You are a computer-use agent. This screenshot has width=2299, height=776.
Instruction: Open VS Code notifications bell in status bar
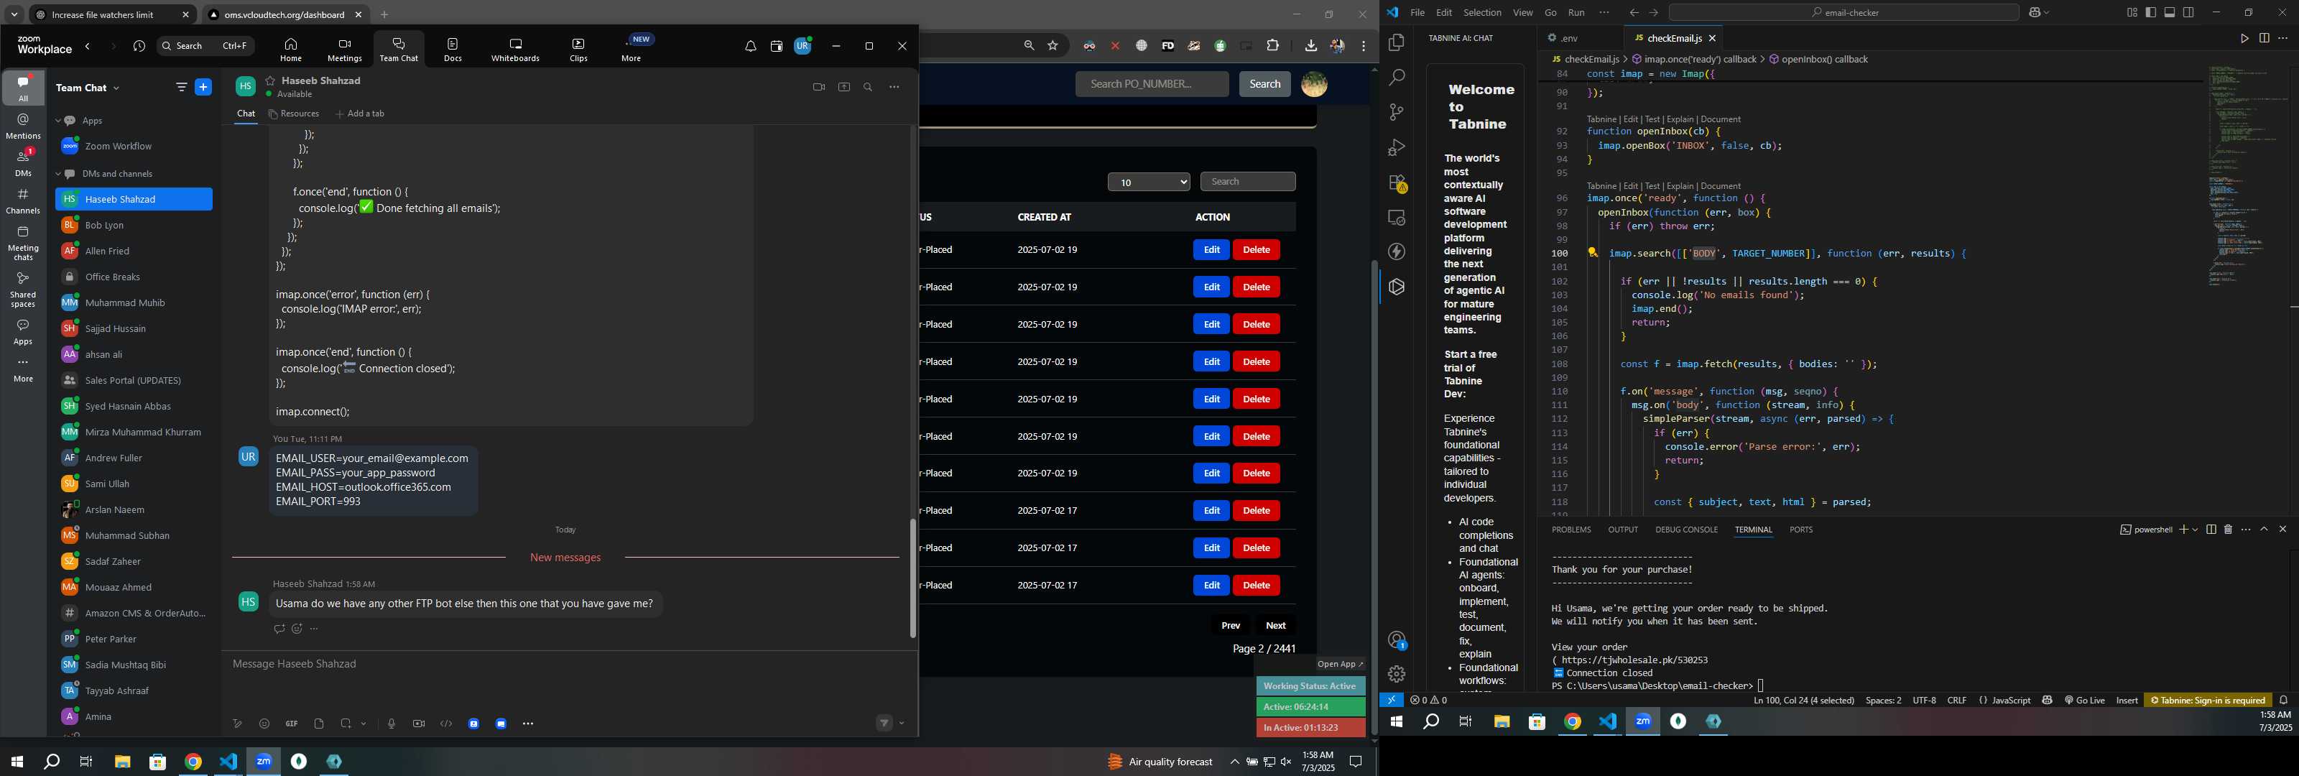[2283, 701]
